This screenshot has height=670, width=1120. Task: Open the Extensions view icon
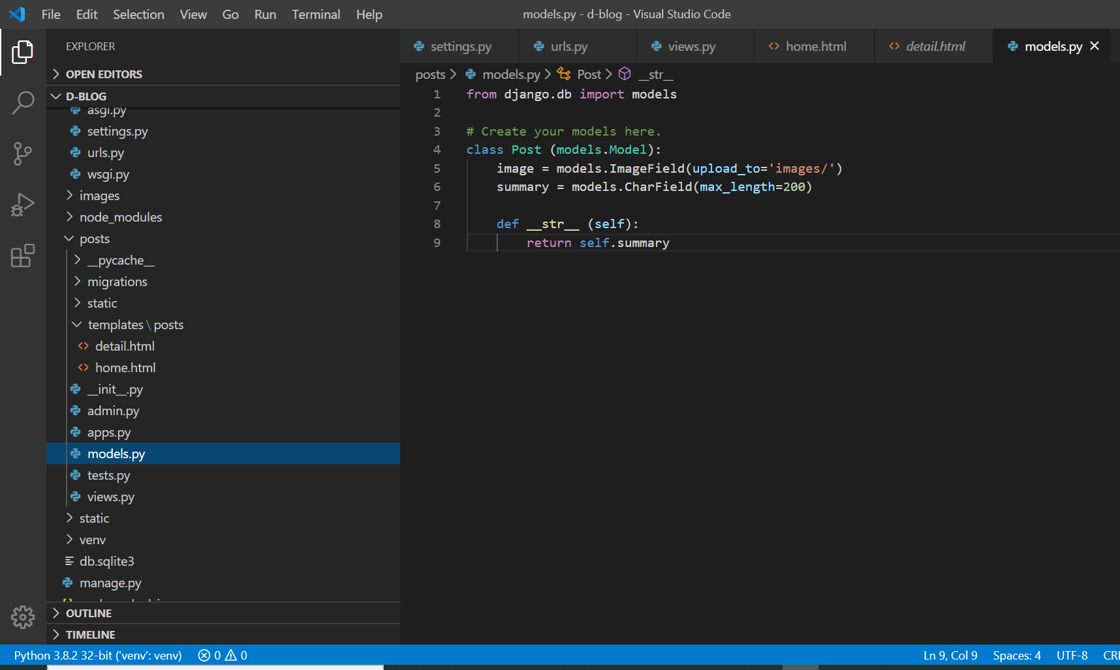23,255
